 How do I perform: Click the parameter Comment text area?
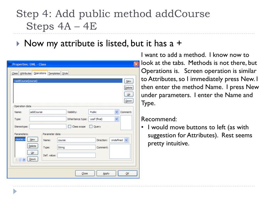click(x=120, y=152)
